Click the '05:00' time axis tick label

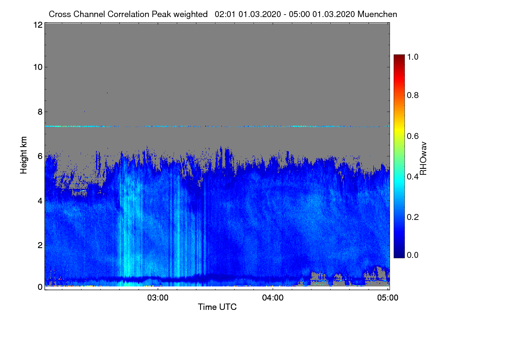tap(388, 298)
